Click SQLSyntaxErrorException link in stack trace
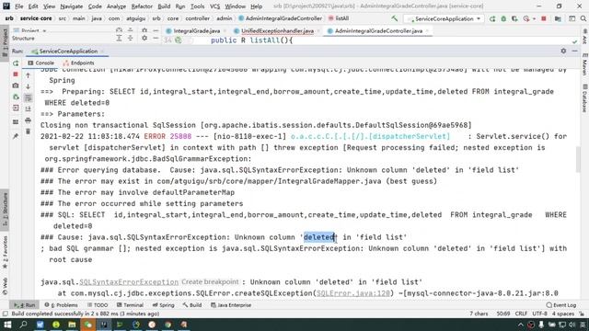The width and height of the screenshot is (589, 331). click(129, 282)
